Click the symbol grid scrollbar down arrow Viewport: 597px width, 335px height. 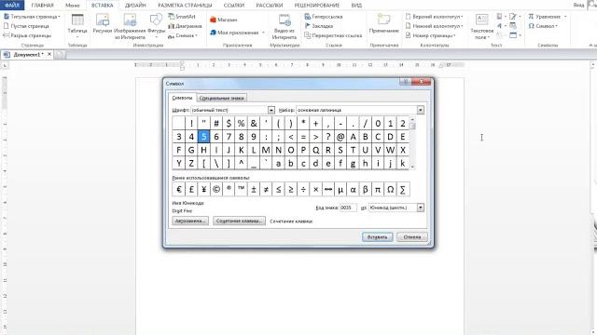412,167
